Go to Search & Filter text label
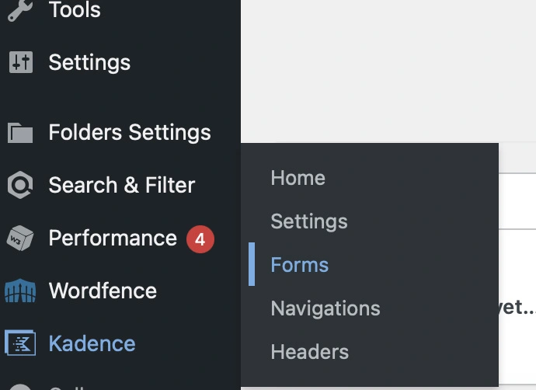Image resolution: width=536 pixels, height=390 pixels. (x=122, y=185)
